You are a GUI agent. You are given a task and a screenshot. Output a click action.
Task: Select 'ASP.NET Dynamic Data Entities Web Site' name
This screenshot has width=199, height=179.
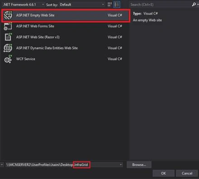[x=47, y=48]
